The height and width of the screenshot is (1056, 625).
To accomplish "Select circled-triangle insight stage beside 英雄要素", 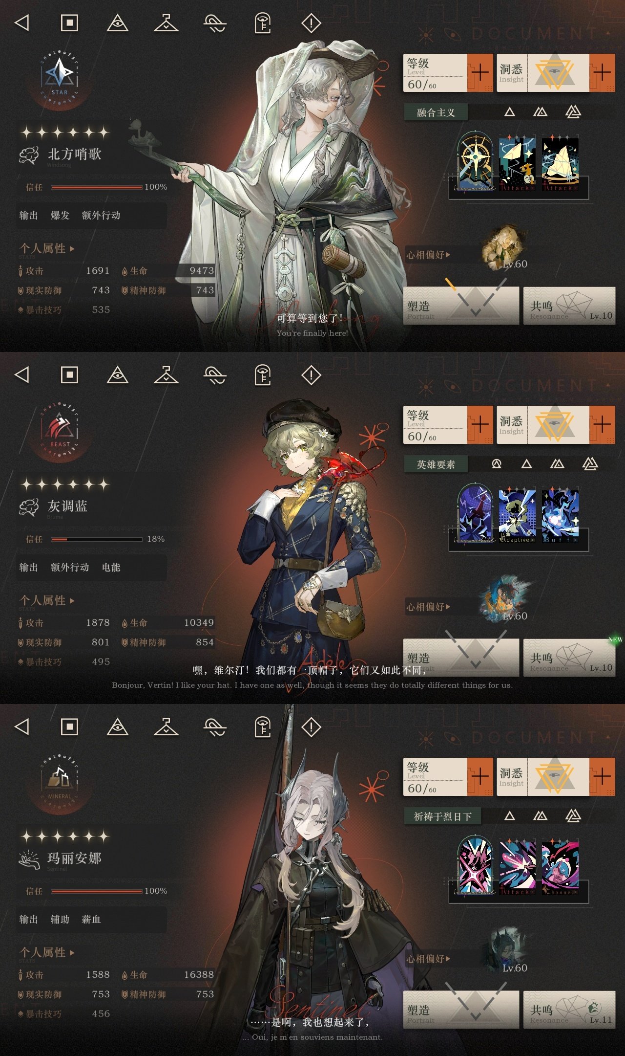I will [497, 463].
